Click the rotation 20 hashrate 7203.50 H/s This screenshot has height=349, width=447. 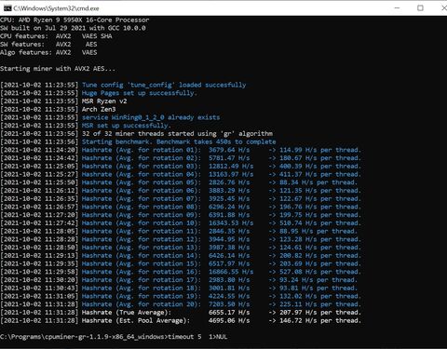click(x=229, y=304)
